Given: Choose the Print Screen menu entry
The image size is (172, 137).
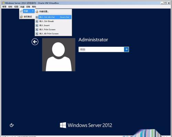Looking at the screenshot, I should pyautogui.click(x=53, y=30).
